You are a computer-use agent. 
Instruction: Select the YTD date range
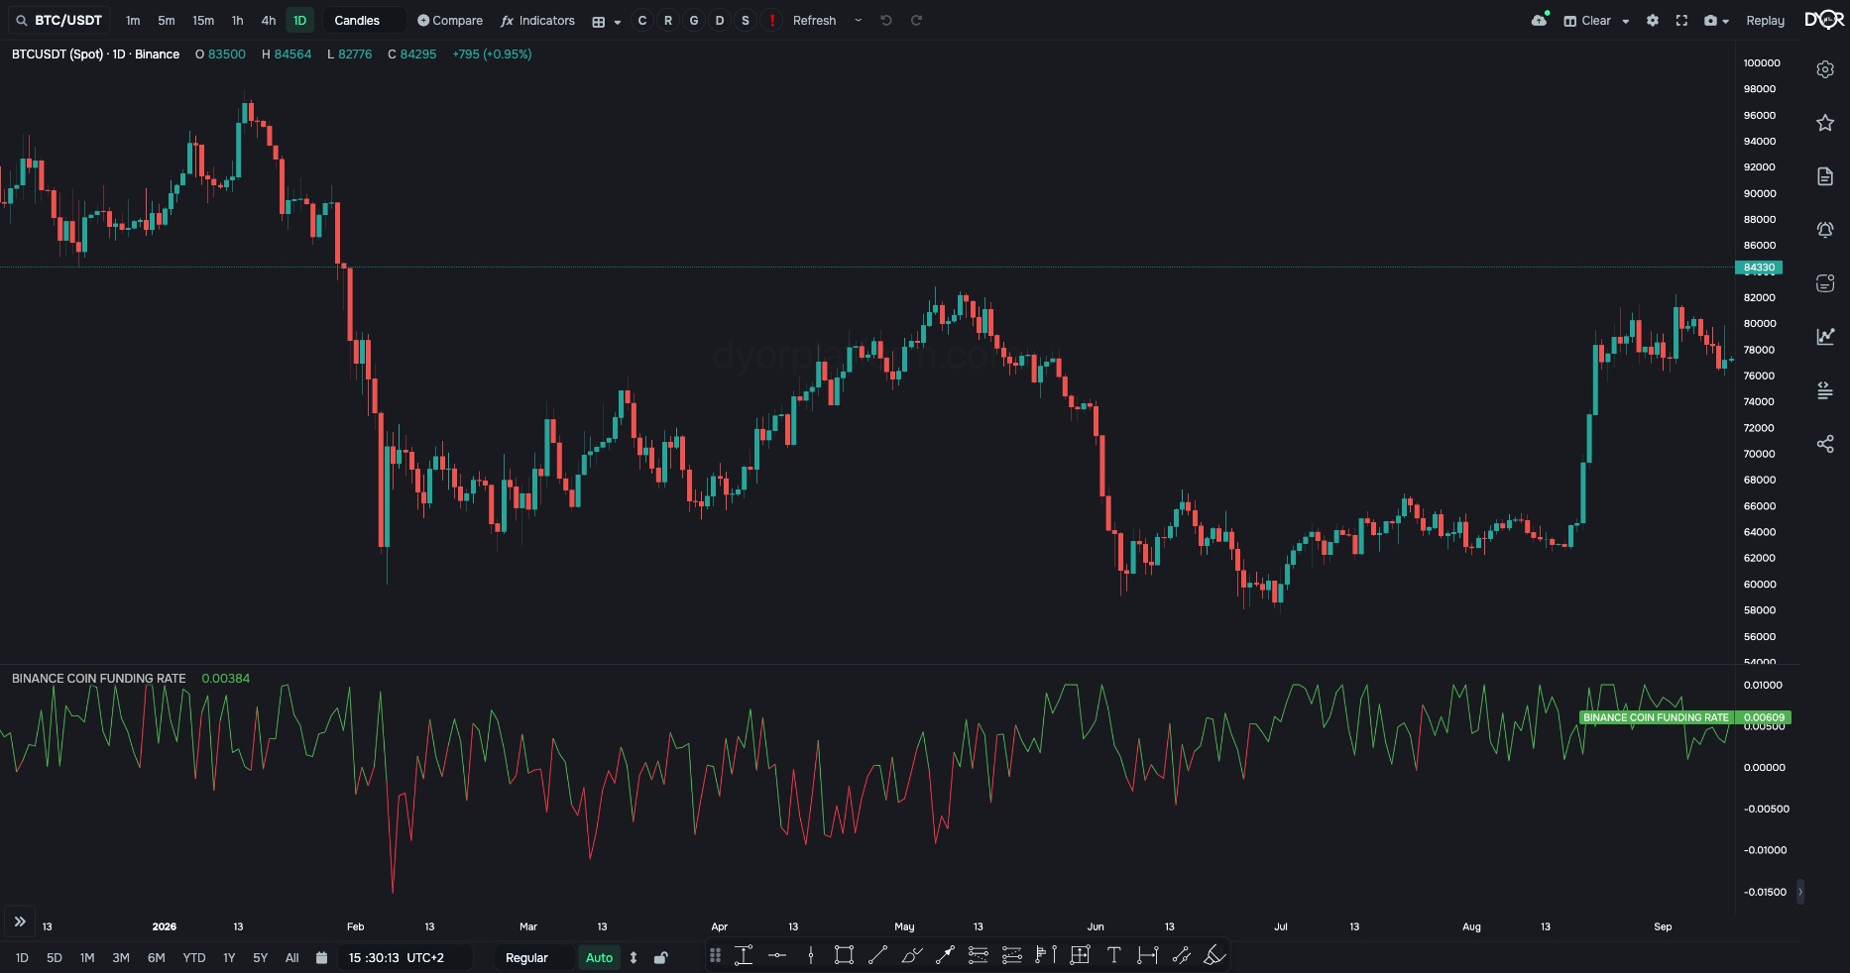coord(194,958)
